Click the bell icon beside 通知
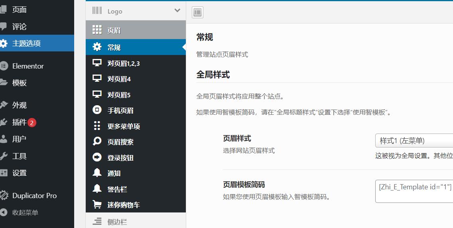Screen dimensions: 453x228 [x=97, y=173]
